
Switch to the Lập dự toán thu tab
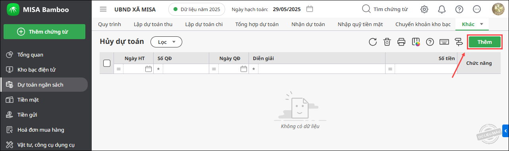[x=153, y=24]
